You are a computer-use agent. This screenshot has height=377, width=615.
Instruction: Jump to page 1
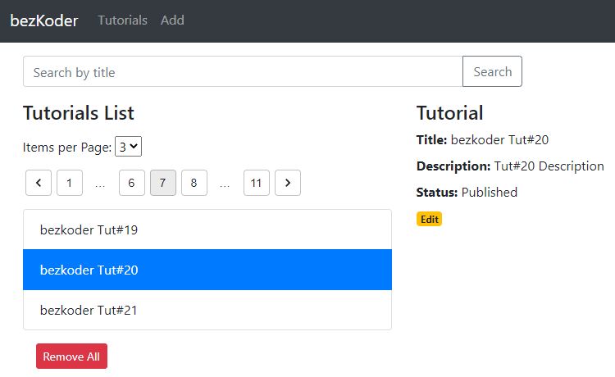[x=70, y=183]
